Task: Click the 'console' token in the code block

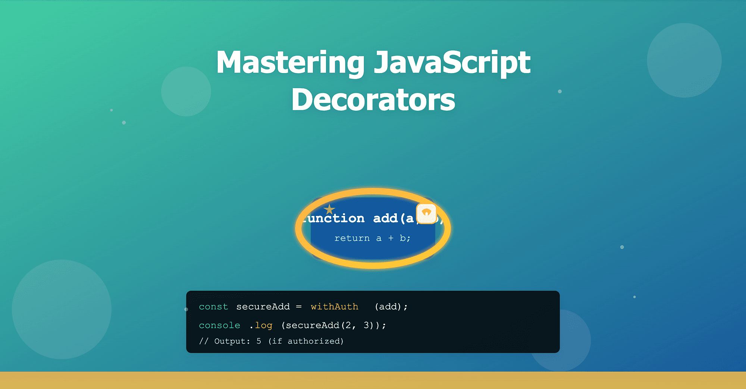Action: [219, 325]
